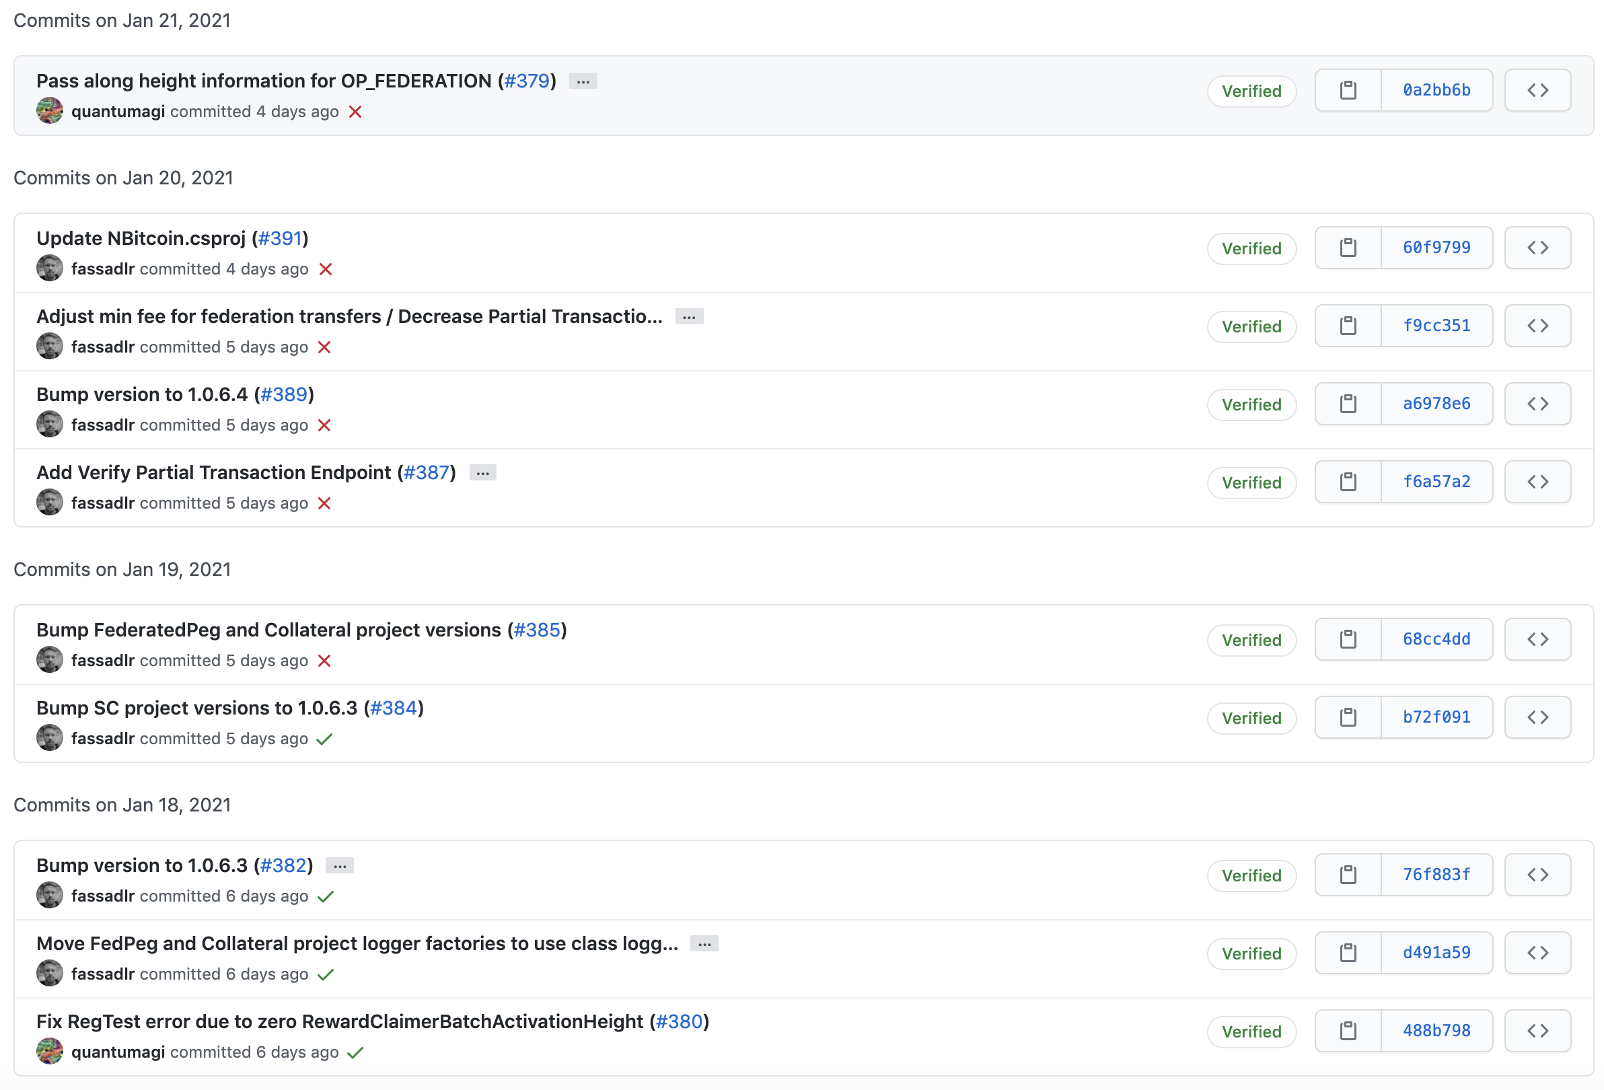
Task: Copy SHA of commit 76f883f
Action: tap(1347, 875)
